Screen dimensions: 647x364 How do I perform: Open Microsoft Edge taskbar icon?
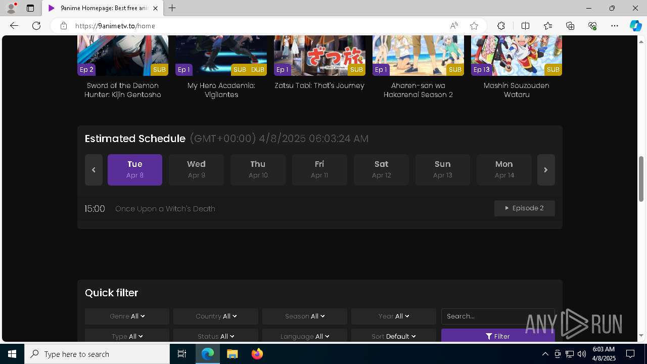coord(208,354)
